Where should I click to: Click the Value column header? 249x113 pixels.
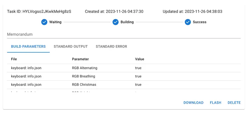(x=139, y=59)
